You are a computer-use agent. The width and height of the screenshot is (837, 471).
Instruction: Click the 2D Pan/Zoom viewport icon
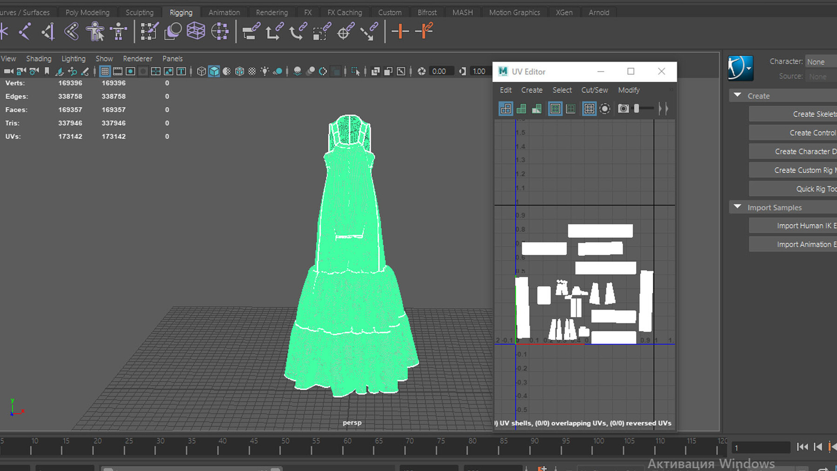pos(73,71)
